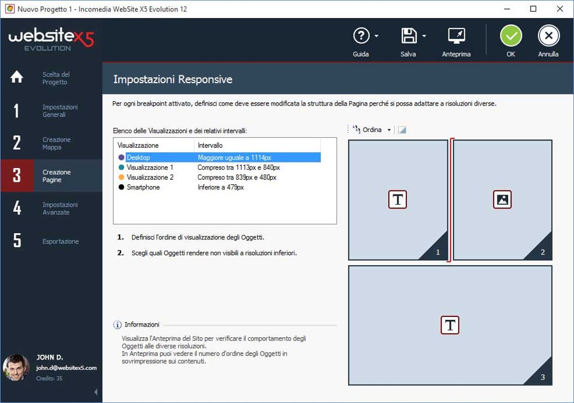Expand the Guida dropdown arrow

click(x=376, y=36)
